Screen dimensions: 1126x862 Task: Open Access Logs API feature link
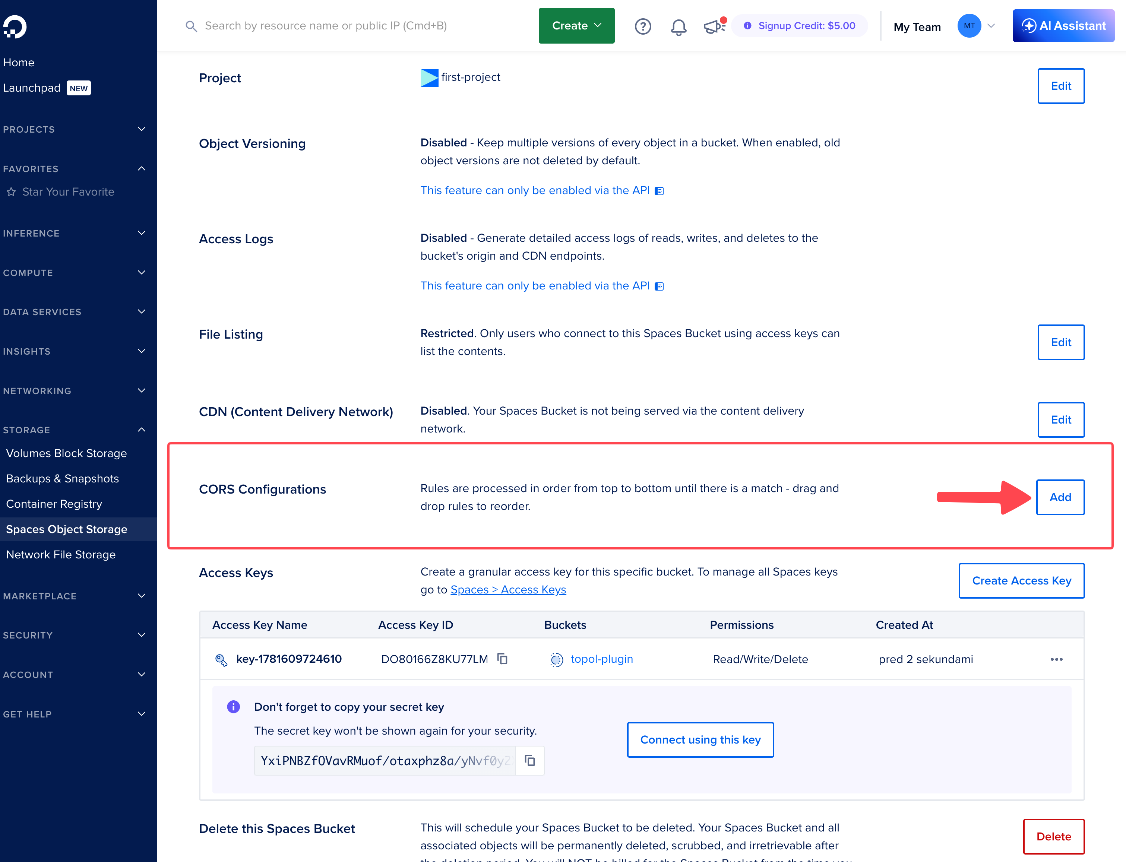tap(535, 286)
